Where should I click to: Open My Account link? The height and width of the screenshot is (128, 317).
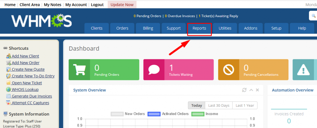(x=76, y=5)
